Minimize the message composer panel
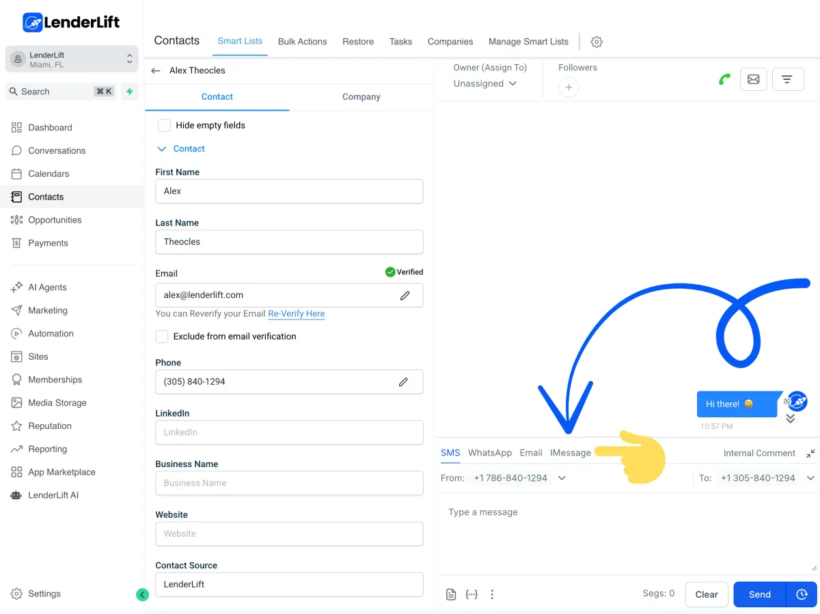Viewport: 820px width, 614px height. [x=810, y=453]
